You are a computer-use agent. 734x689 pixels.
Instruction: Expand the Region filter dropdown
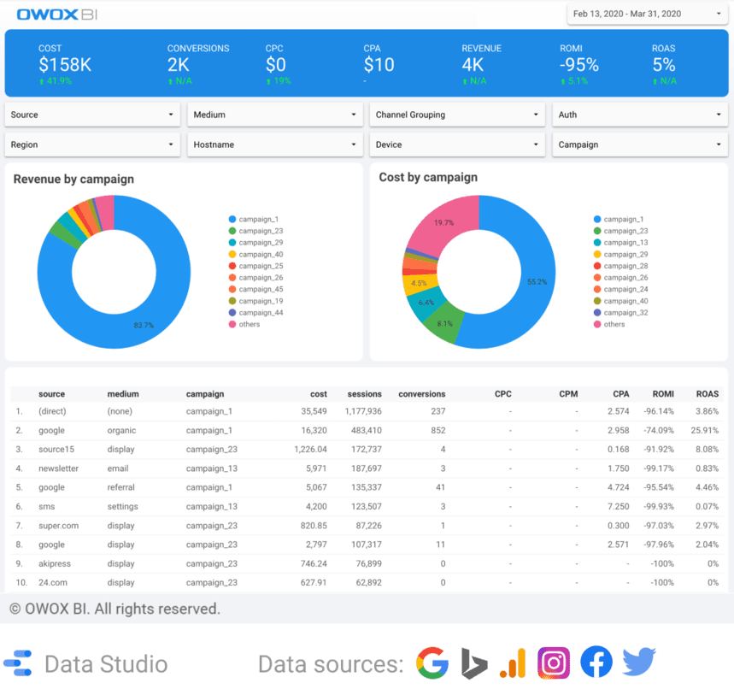click(91, 144)
